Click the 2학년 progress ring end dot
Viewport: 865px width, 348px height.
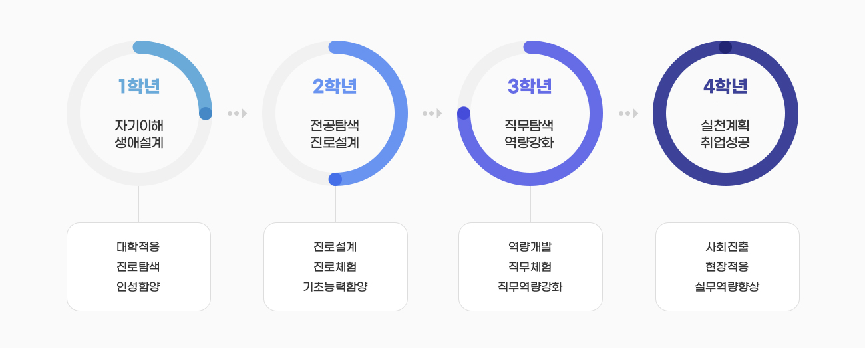(335, 179)
